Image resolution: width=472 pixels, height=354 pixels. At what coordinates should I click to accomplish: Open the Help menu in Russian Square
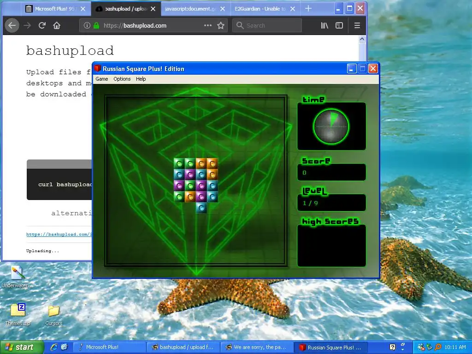pyautogui.click(x=141, y=79)
